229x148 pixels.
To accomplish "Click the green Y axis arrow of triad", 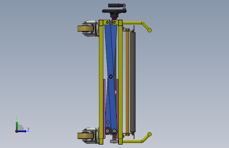I will pos(17,126).
